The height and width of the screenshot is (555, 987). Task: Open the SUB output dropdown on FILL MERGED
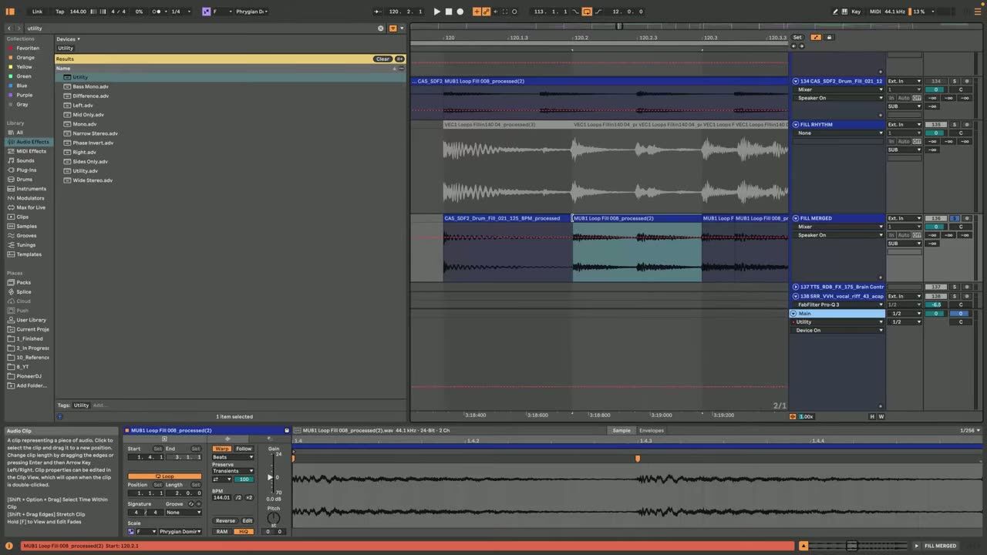[x=904, y=244]
